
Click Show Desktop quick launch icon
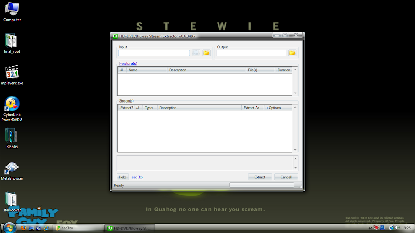point(31,228)
